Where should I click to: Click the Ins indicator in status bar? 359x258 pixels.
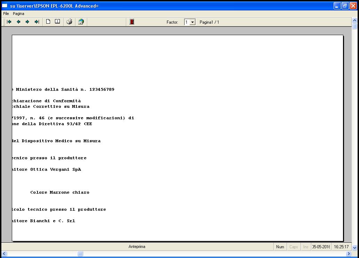click(x=306, y=247)
